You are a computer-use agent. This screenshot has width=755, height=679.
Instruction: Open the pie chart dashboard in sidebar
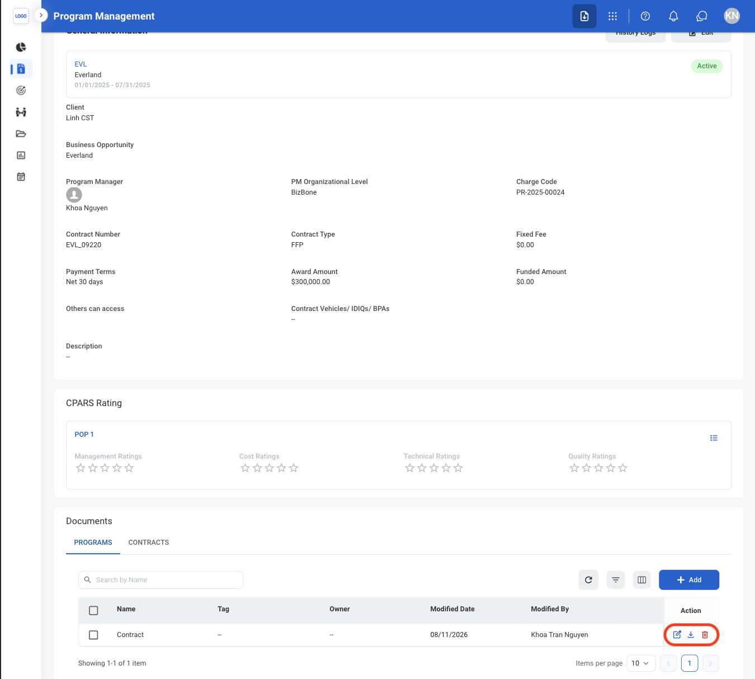coord(21,47)
